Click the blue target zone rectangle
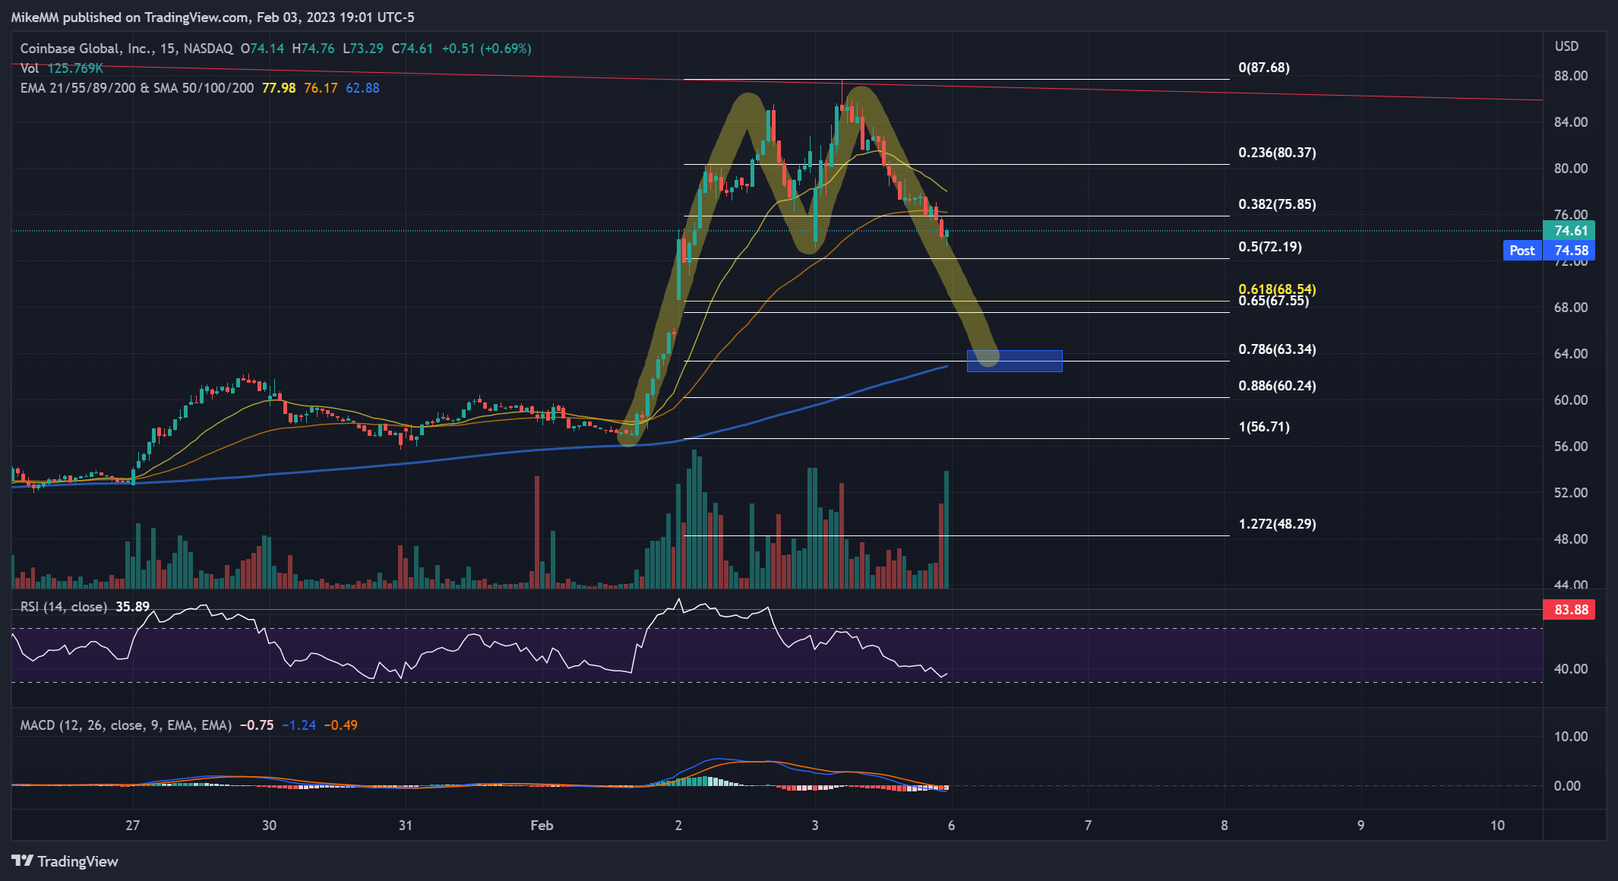The width and height of the screenshot is (1618, 881). [x=1014, y=362]
